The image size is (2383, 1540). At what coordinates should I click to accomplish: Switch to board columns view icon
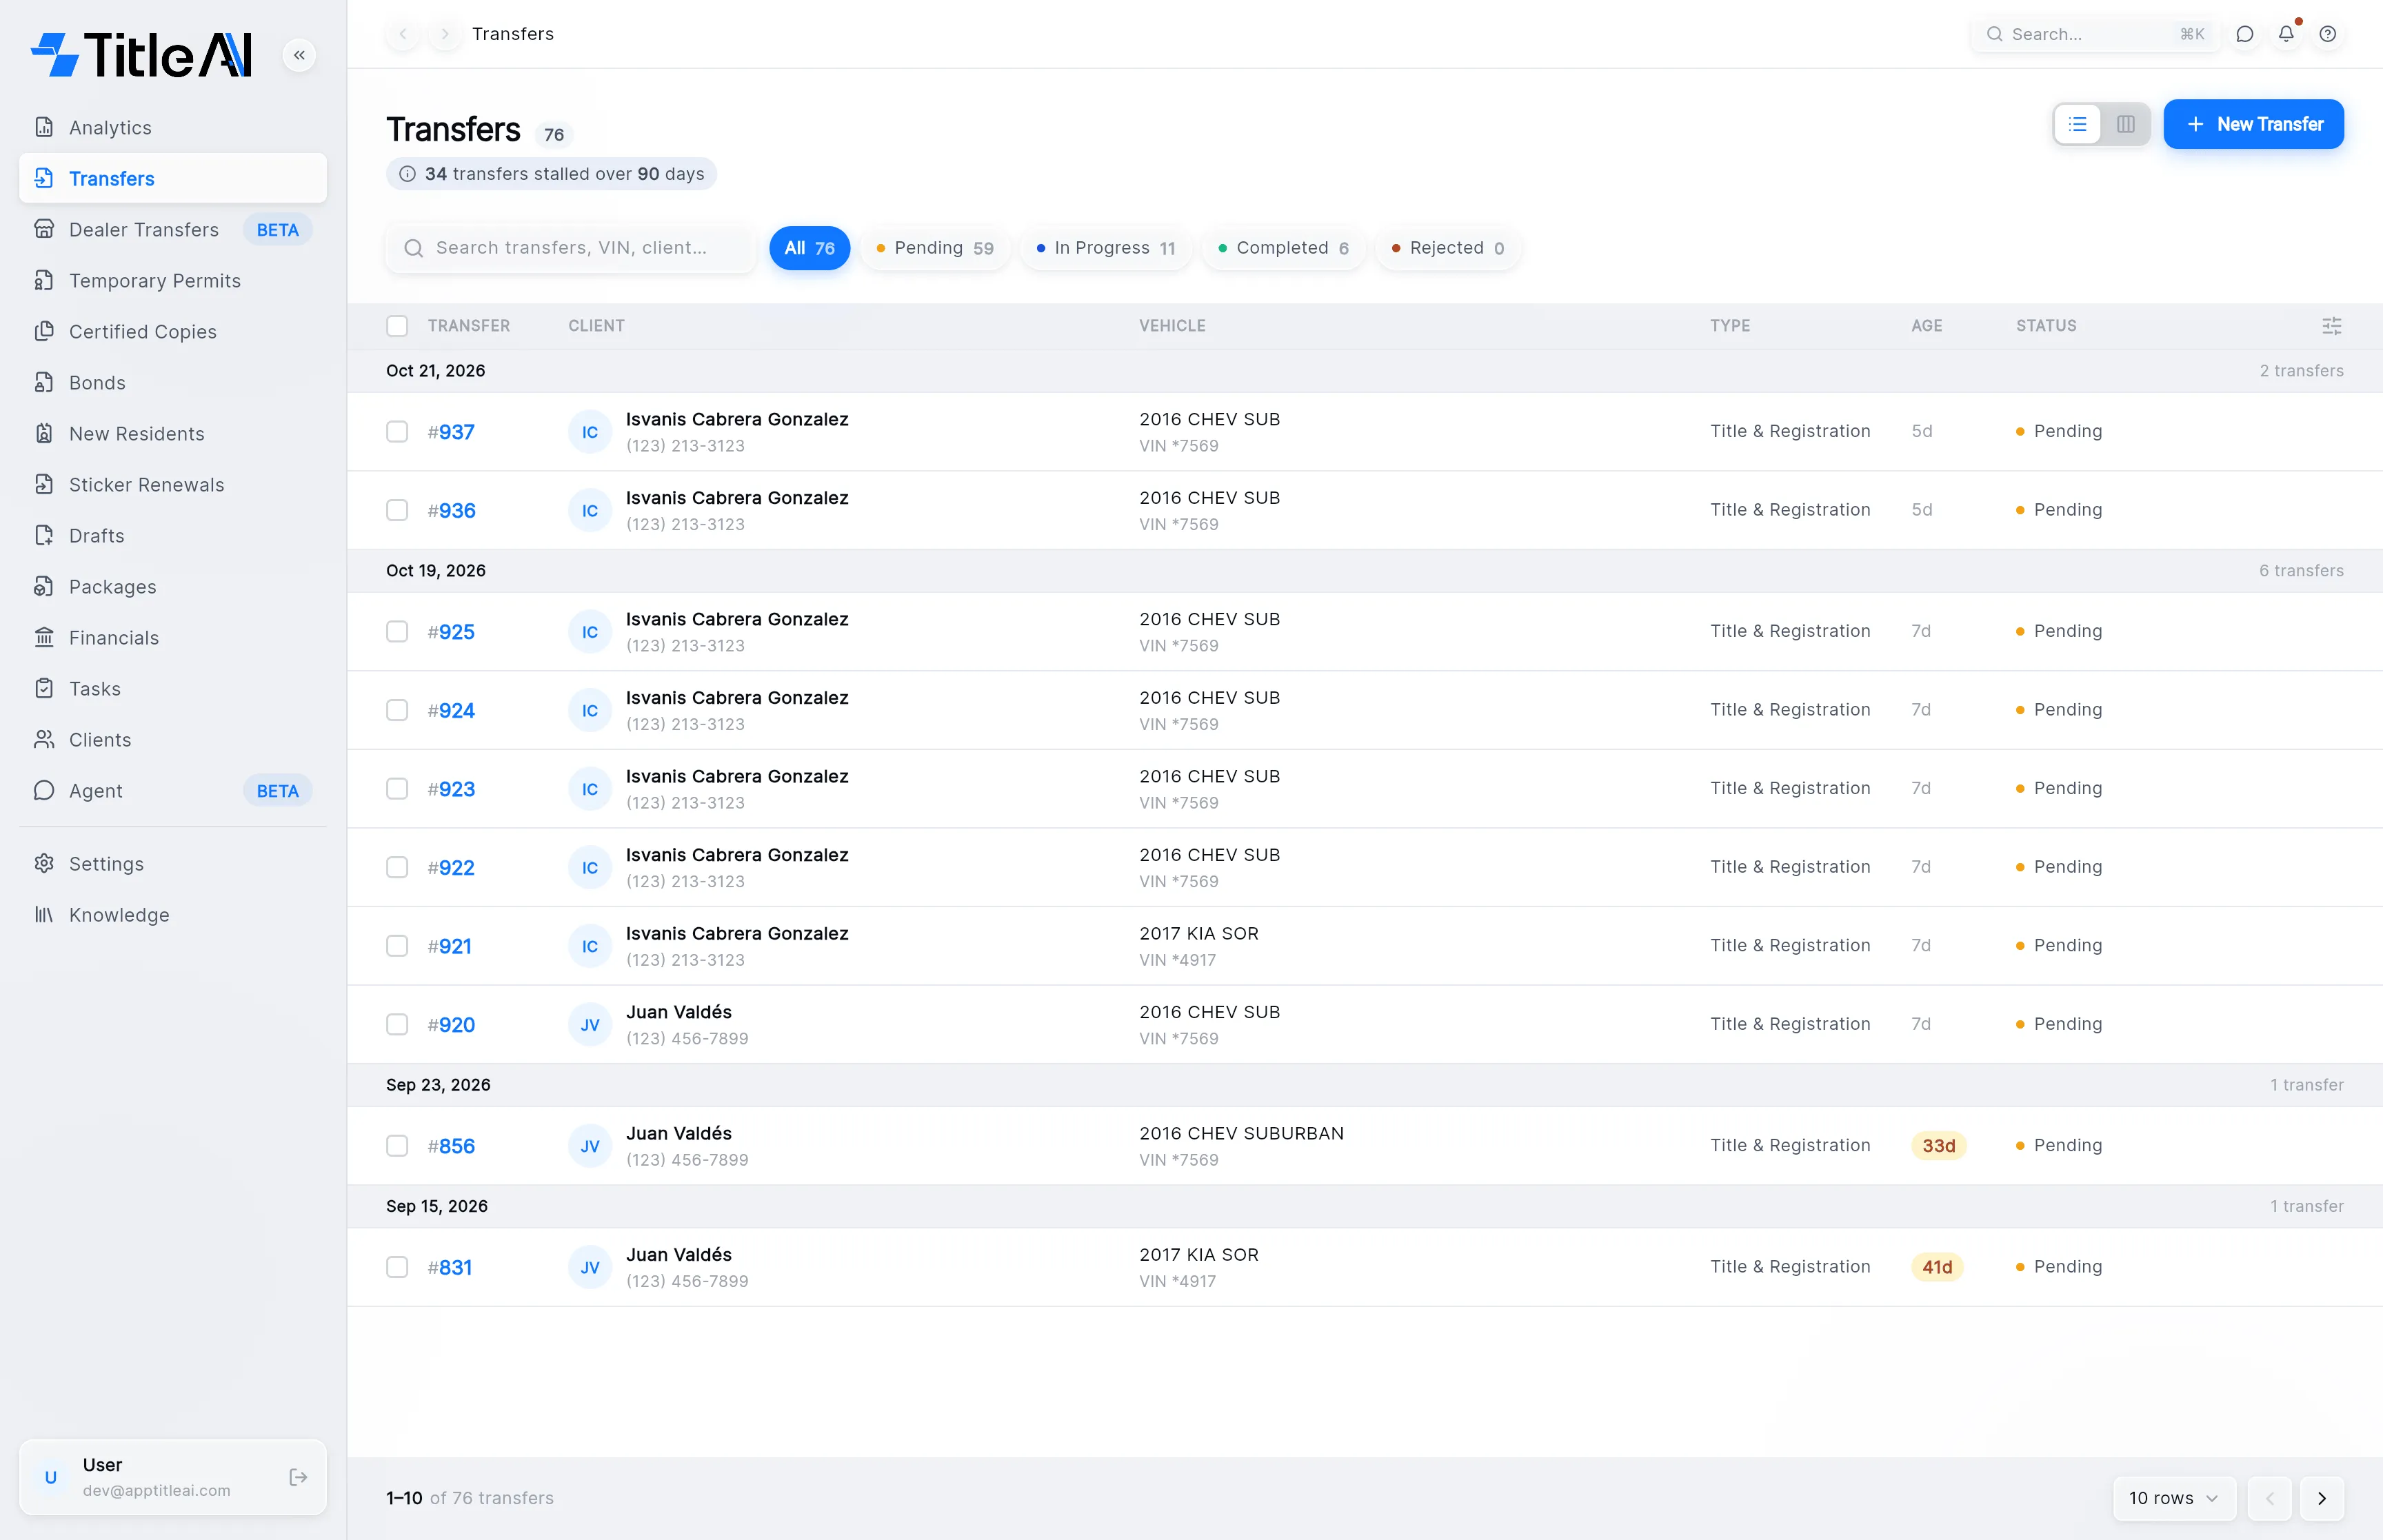pos(2126,124)
